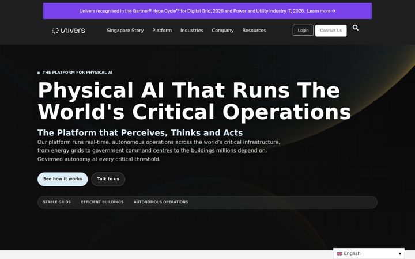This screenshot has height=259, width=415.
Task: Click the Univers logo
Action: [x=69, y=31]
